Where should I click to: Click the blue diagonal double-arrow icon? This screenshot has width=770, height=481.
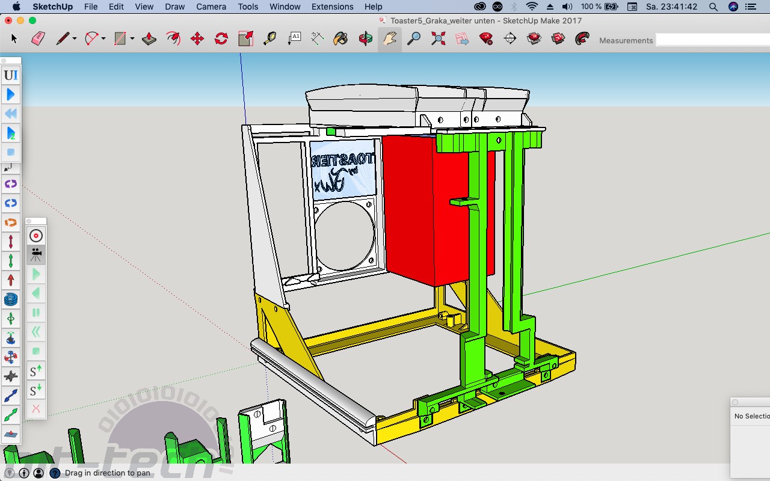11,395
